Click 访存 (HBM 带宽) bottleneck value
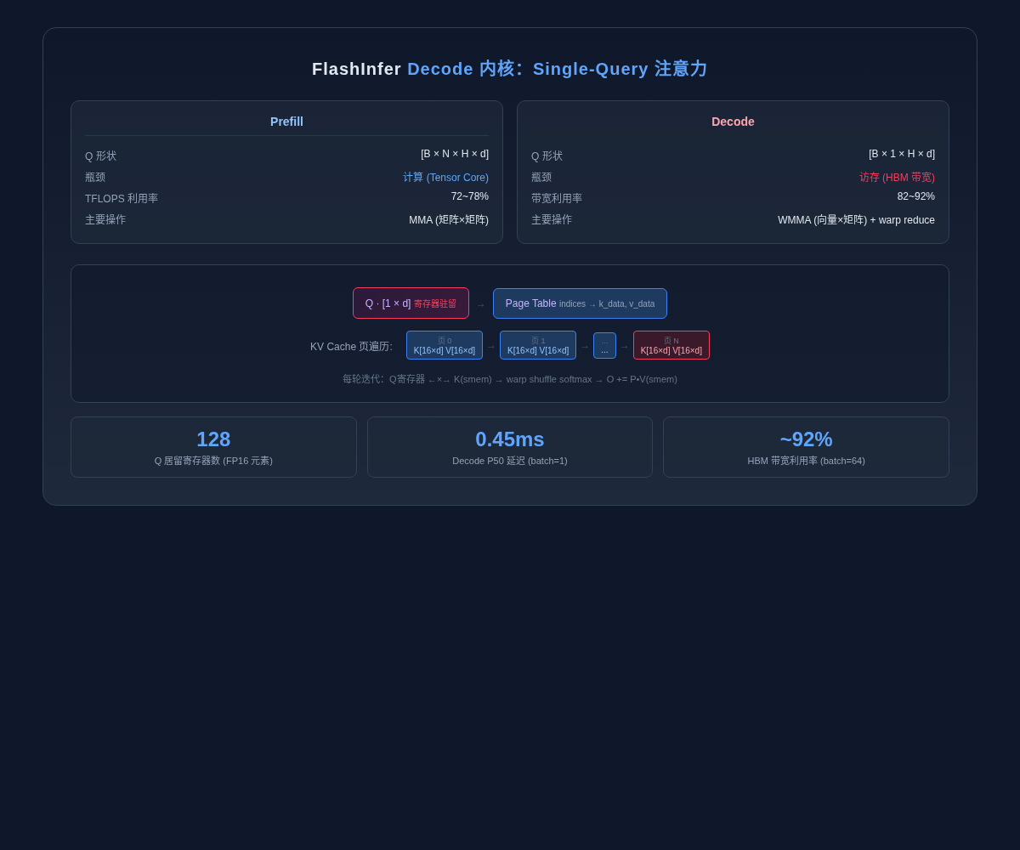Screen dimensions: 1020x850 pos(897,178)
